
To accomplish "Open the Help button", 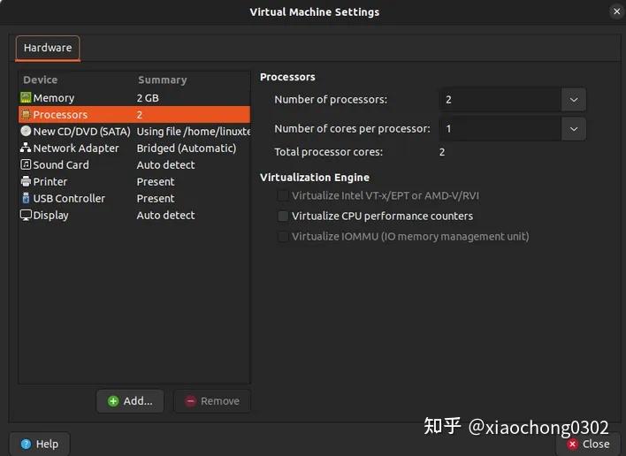I will (40, 444).
